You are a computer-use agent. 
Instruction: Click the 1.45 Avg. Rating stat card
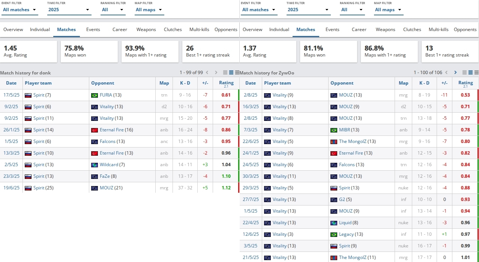pos(29,52)
